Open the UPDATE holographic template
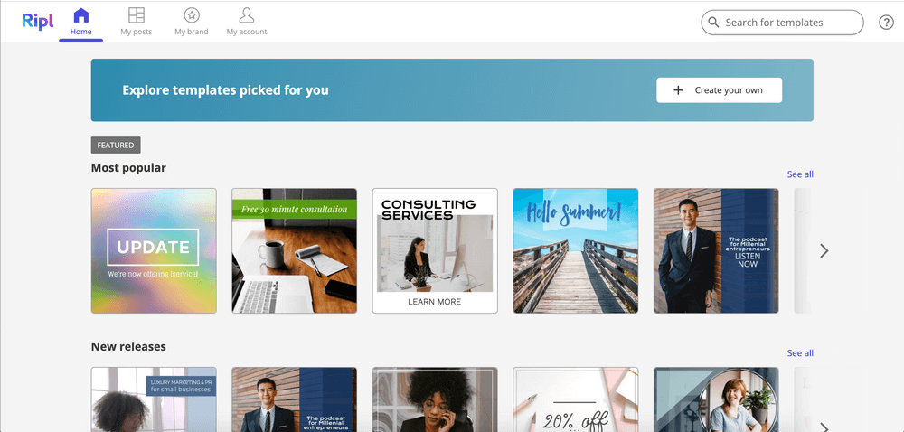This screenshot has height=432, width=904. click(x=154, y=250)
